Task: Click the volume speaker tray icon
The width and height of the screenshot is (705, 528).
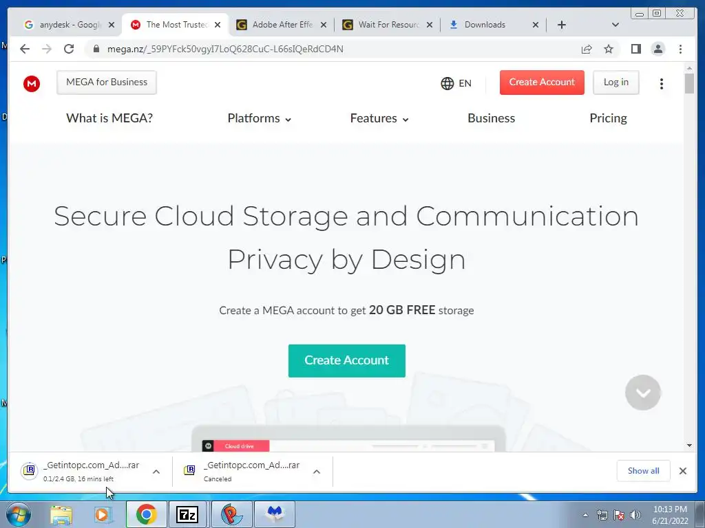Action: pos(635,515)
